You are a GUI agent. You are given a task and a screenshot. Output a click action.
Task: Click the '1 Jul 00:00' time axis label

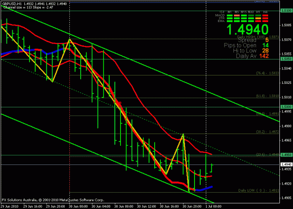point(213,206)
